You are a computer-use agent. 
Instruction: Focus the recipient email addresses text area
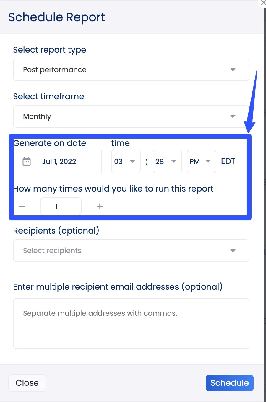[x=131, y=323]
